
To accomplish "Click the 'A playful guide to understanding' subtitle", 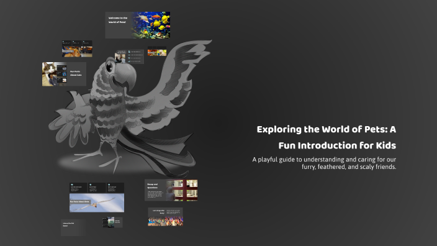I will coord(324,163).
